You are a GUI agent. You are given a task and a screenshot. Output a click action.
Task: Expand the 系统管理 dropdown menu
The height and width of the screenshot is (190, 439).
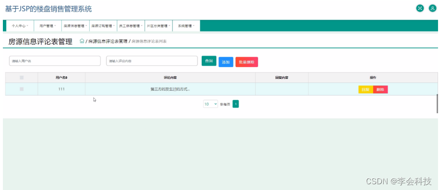pyautogui.click(x=186, y=26)
